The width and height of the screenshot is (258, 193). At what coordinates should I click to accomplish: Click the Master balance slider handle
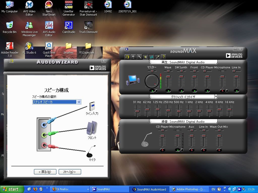152,71
